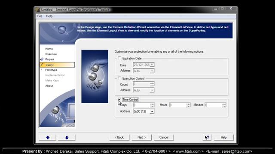Image resolution: width=275 pixels, height=154 pixels.
Task: Click the Next button
Action: tap(141, 137)
